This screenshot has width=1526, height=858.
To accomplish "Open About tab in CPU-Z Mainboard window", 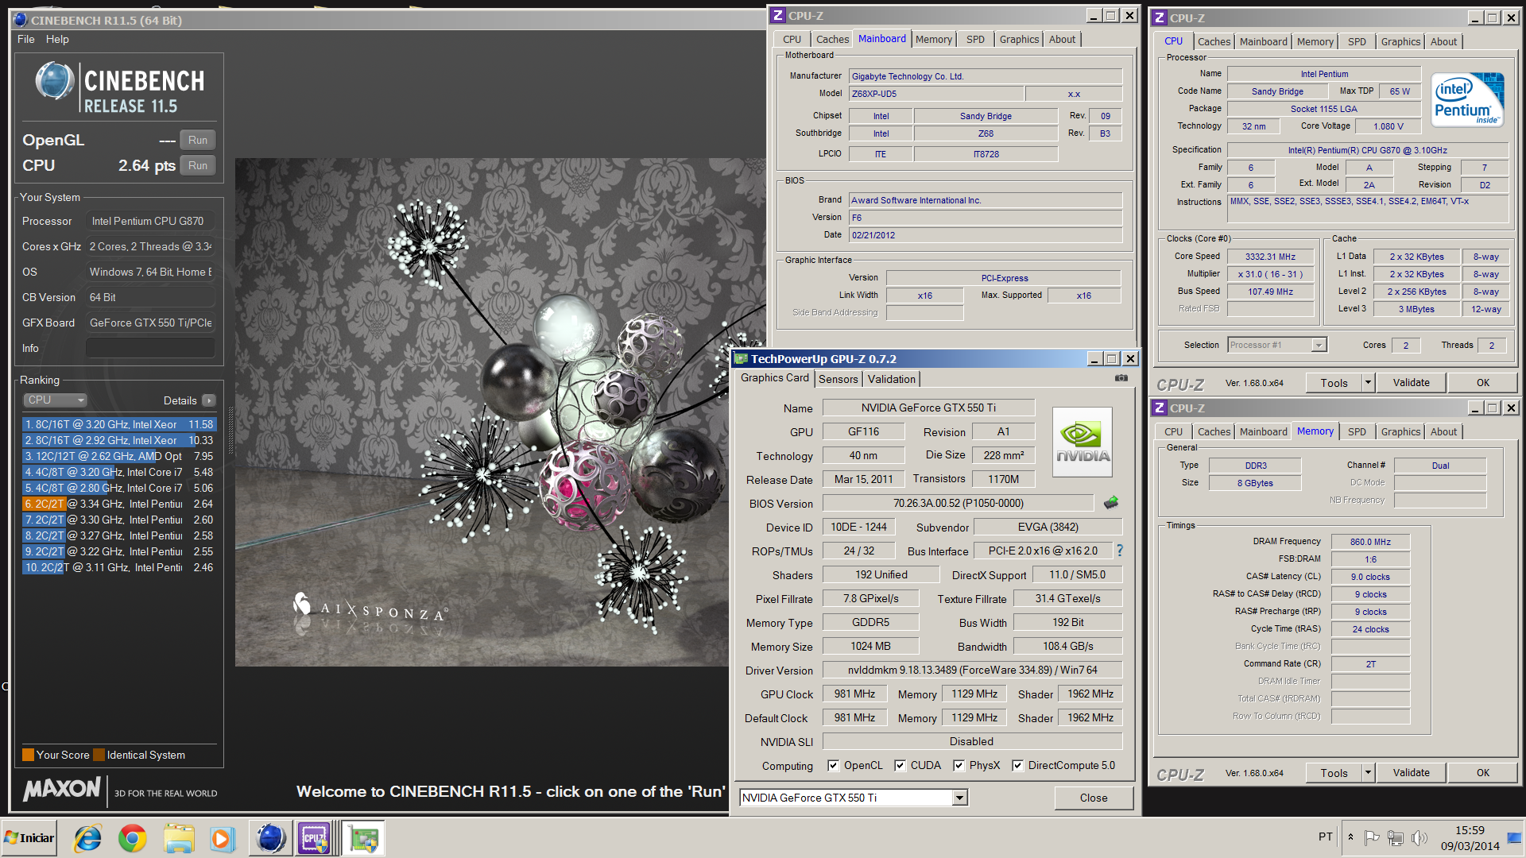I will click(x=1062, y=39).
